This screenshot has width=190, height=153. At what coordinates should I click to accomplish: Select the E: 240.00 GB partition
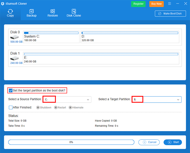click(x=101, y=58)
